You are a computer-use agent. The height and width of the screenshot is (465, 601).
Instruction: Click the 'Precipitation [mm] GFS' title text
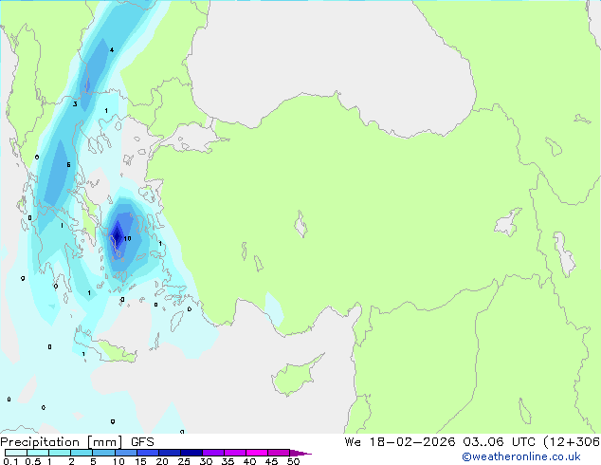(x=77, y=442)
